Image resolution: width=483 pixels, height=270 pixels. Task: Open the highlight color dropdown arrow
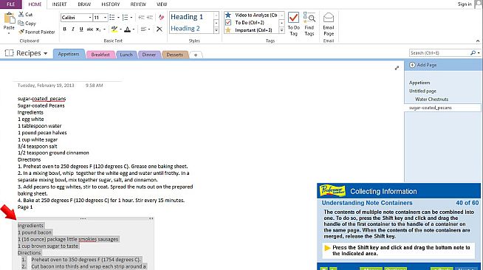click(x=120, y=30)
